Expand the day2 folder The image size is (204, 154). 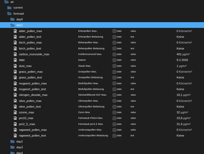(x=13, y=141)
